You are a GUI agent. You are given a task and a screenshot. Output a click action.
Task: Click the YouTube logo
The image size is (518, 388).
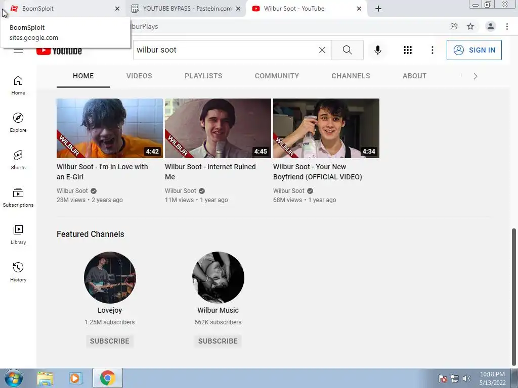59,51
